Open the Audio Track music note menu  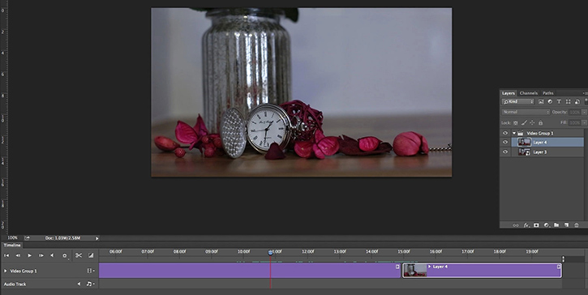(90, 284)
